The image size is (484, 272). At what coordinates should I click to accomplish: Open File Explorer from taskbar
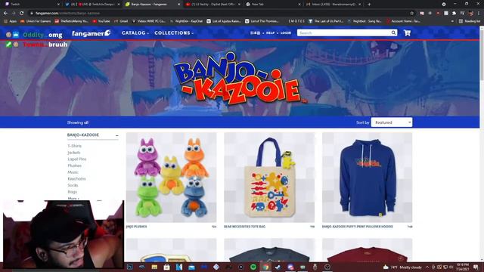tap(154, 267)
